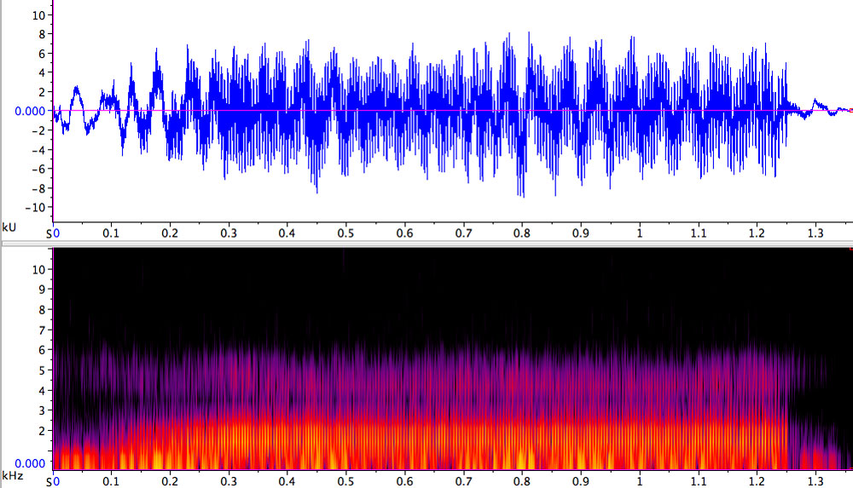Click the -10 label on waveform amplitude axis
853x488 pixels.
coord(35,208)
